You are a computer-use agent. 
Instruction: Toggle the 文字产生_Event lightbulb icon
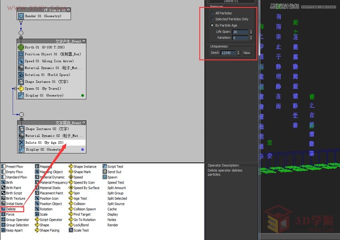pos(84,41)
